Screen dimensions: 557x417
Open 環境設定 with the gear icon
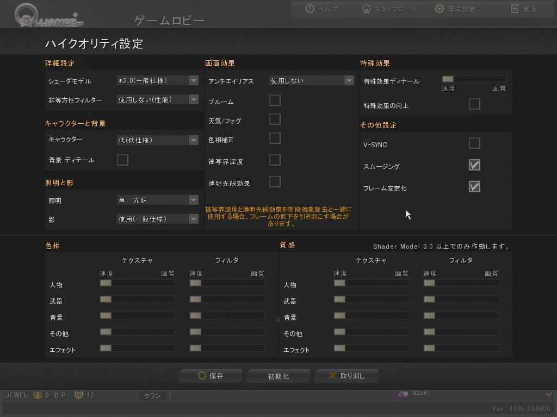coord(440,9)
